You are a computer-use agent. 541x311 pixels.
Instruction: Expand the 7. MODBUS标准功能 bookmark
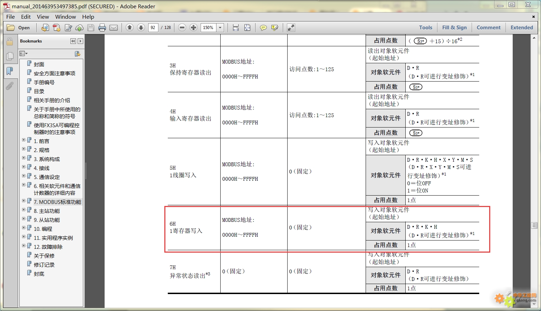point(24,201)
